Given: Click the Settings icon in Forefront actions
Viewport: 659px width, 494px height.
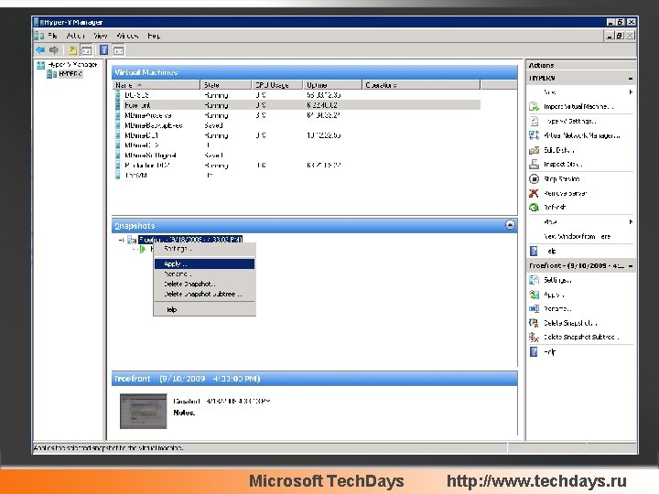Looking at the screenshot, I should tap(534, 280).
